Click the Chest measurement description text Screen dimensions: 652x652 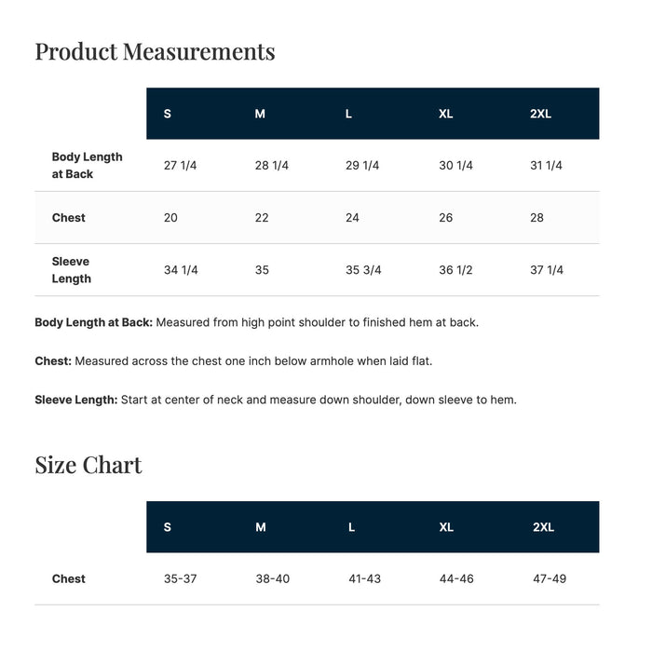[x=234, y=361]
